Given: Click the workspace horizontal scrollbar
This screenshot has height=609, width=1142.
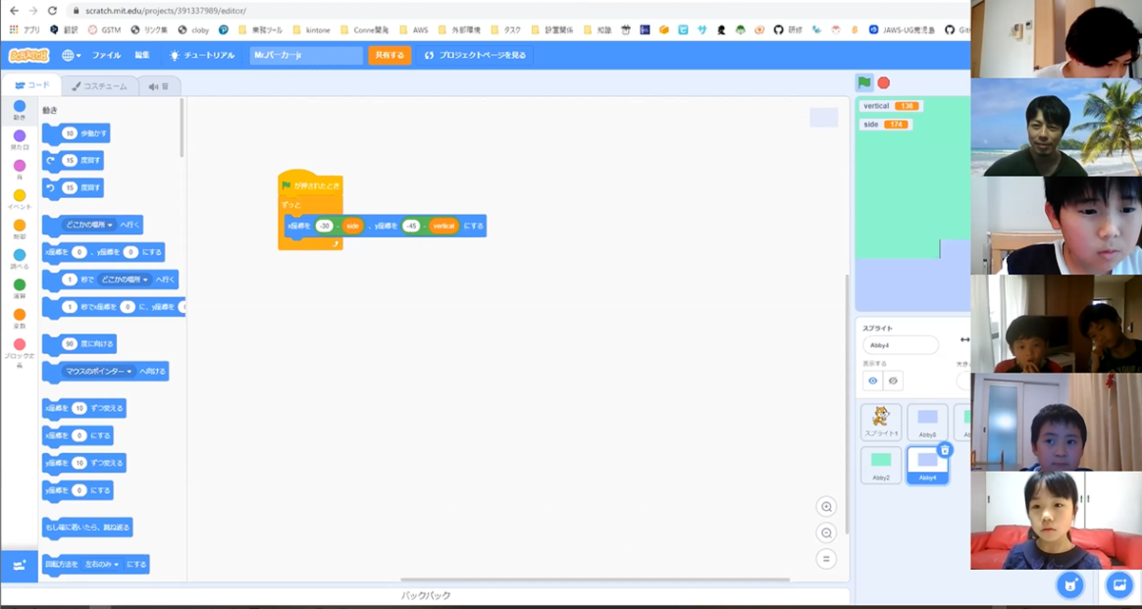Looking at the screenshot, I should pos(595,580).
